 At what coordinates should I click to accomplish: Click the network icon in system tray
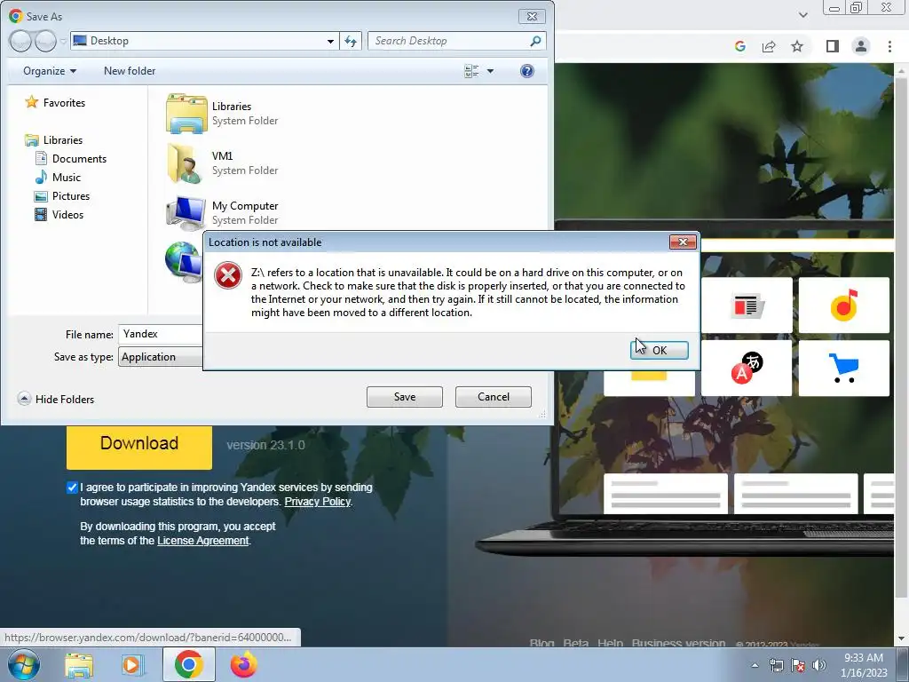point(776,665)
